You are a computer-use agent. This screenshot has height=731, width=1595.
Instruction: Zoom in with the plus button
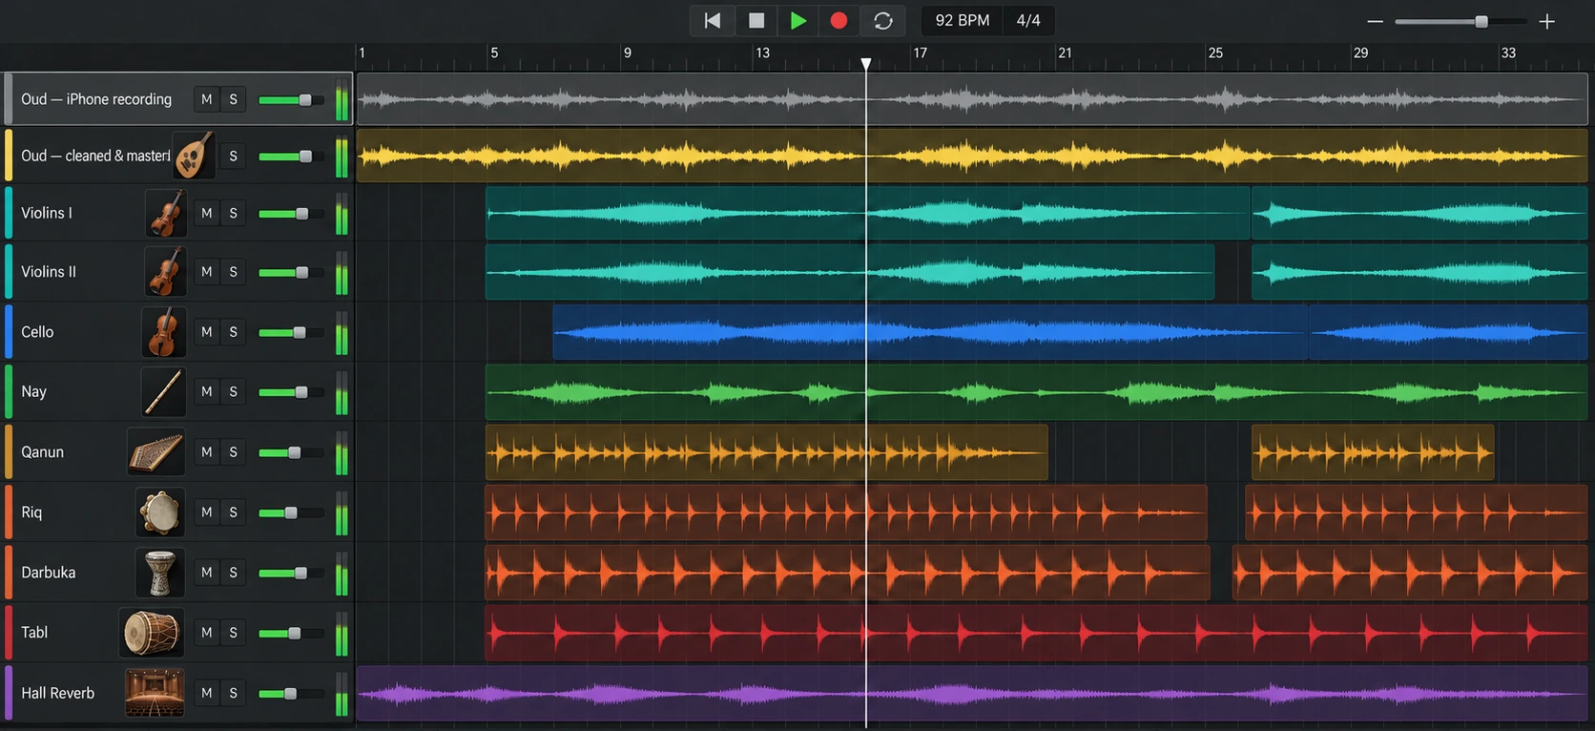[1547, 21]
